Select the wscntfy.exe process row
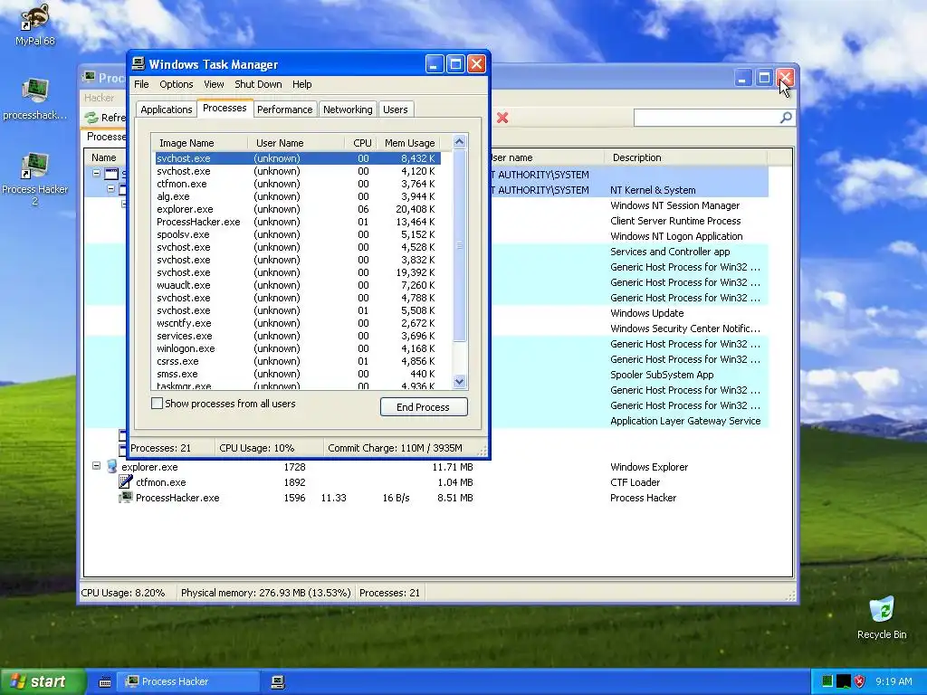This screenshot has width=927, height=695. click(297, 323)
